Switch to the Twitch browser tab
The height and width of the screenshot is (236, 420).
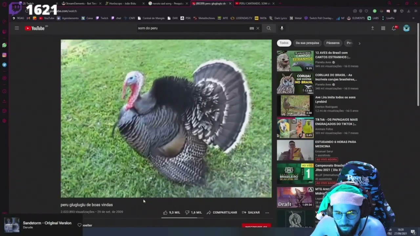38,3
